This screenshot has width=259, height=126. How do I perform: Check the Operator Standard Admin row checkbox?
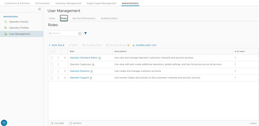[x=52, y=58]
